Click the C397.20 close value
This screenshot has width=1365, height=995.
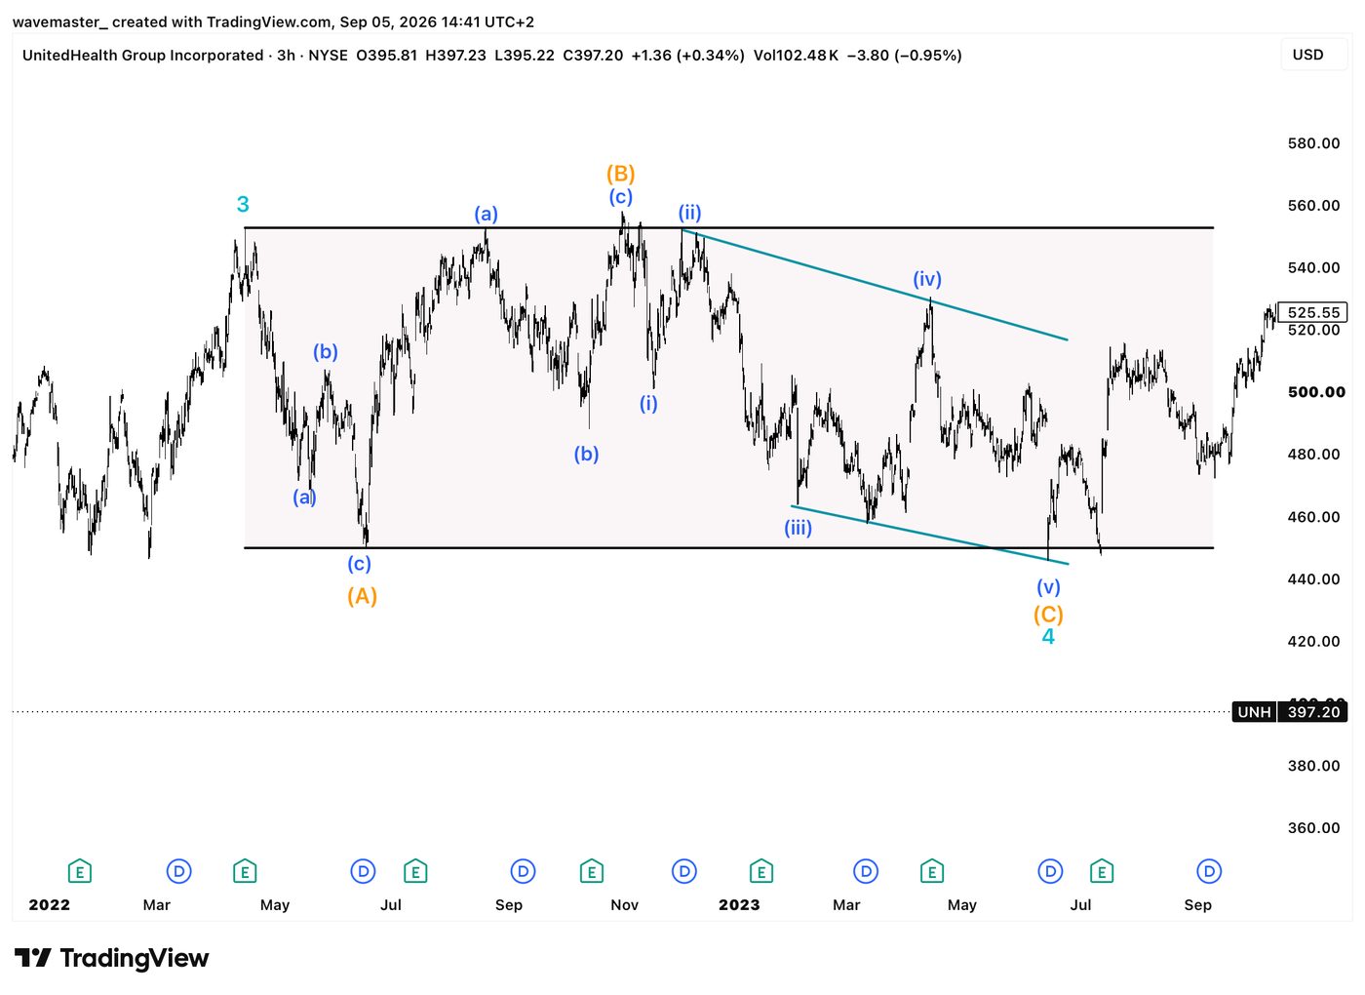[593, 56]
